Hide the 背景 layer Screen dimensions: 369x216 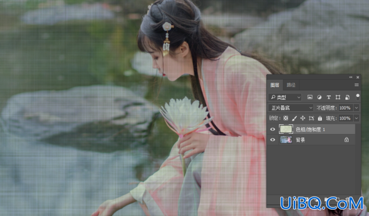click(273, 139)
